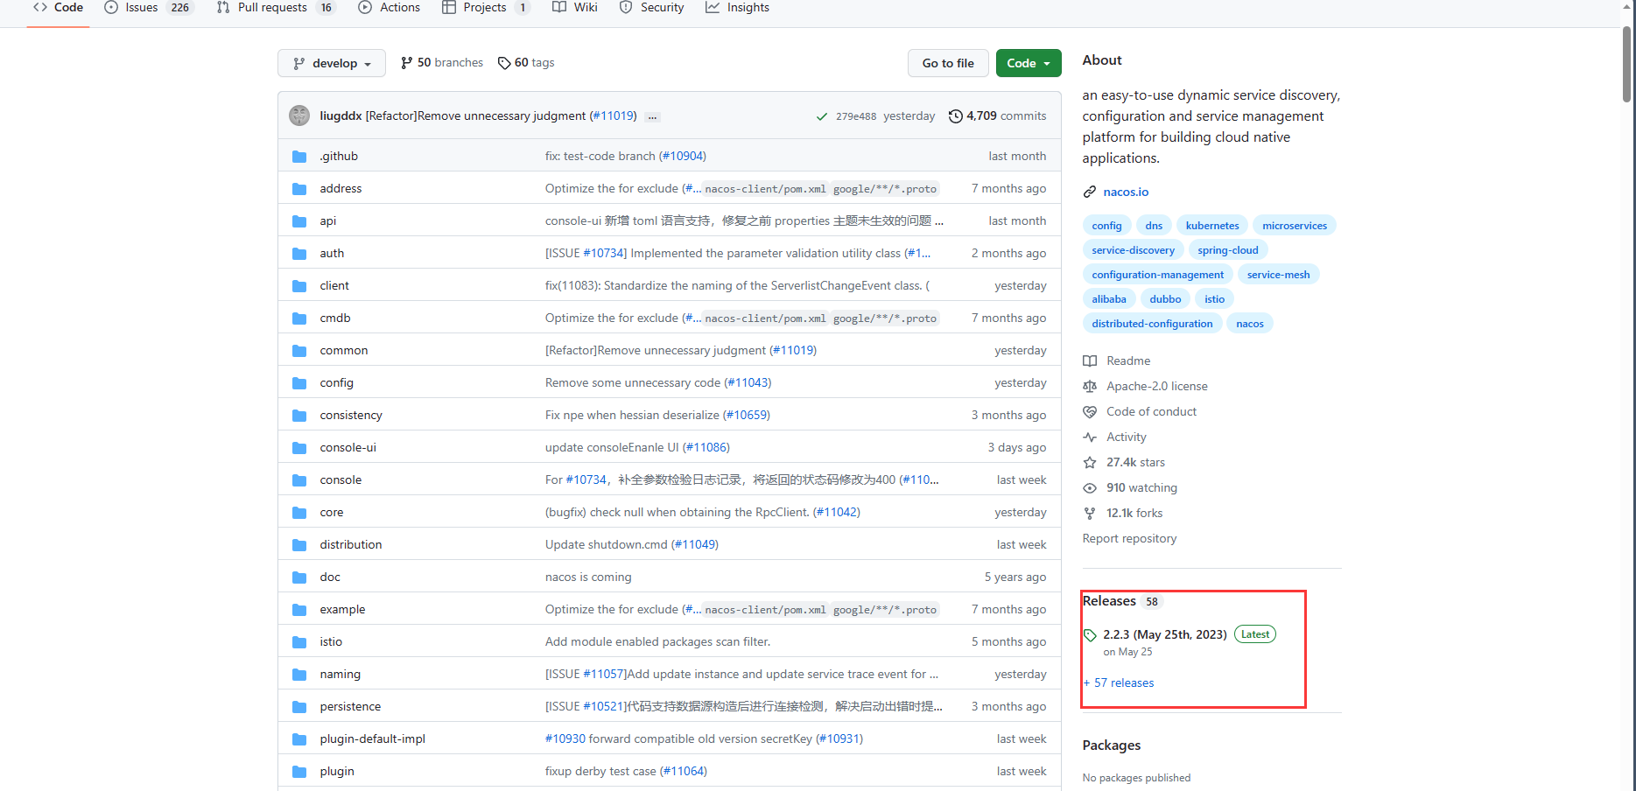
Task: Open the Releases heading link
Action: 1109,600
